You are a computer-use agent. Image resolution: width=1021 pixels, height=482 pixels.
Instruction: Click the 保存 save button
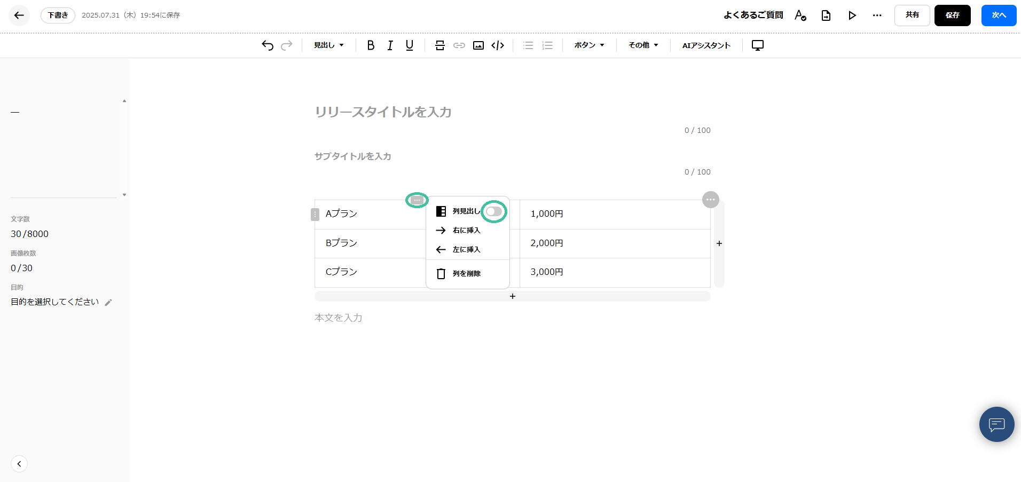click(953, 15)
